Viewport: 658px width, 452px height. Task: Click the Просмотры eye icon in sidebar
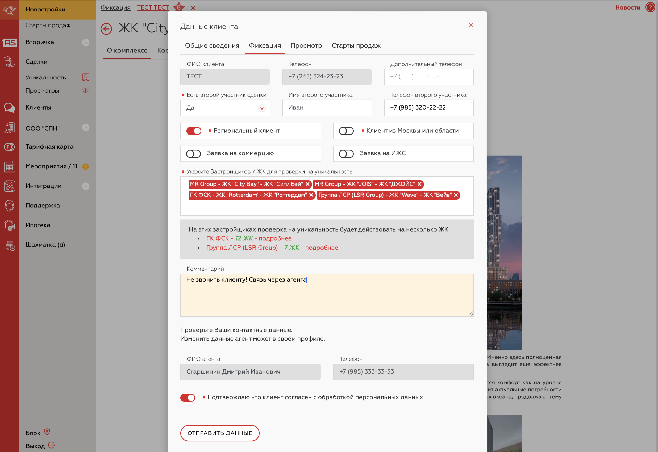86,90
